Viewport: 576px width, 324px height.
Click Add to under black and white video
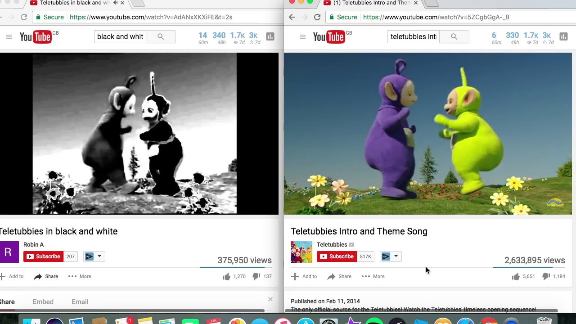12,276
